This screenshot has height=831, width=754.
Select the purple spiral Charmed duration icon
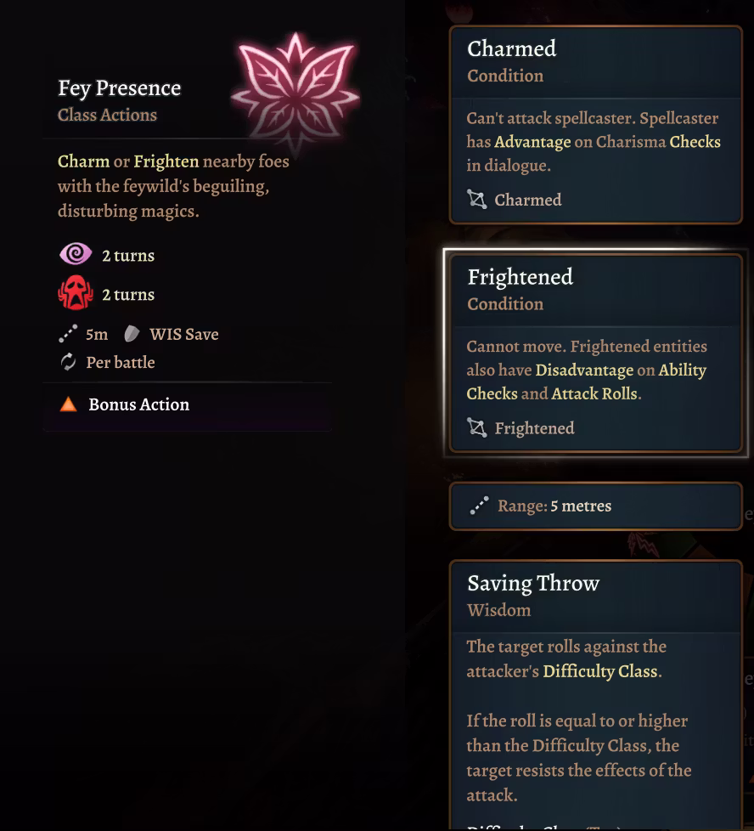75,255
